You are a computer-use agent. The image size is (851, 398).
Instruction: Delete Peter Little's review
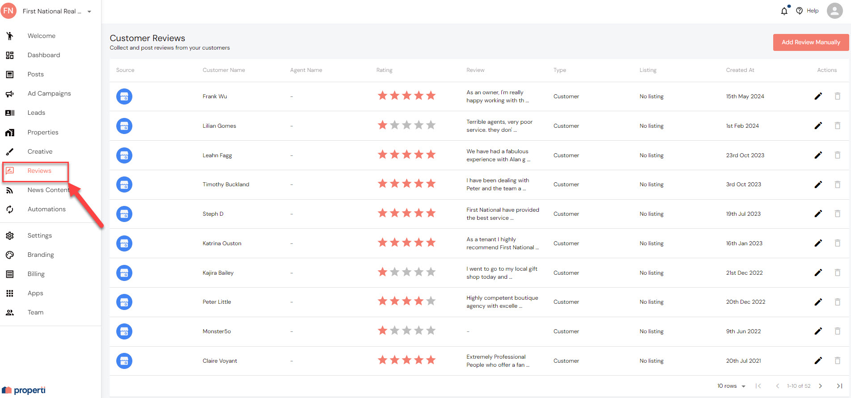point(837,302)
